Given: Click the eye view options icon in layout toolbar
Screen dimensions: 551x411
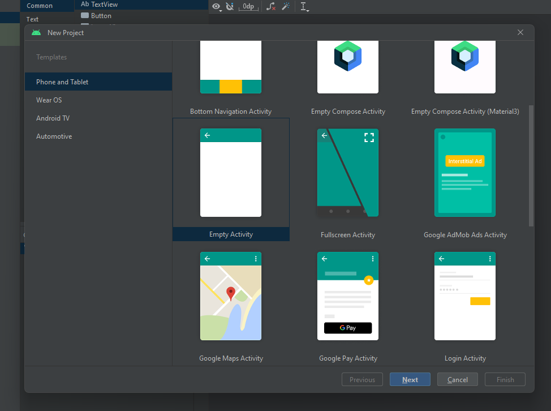Looking at the screenshot, I should tap(217, 7).
